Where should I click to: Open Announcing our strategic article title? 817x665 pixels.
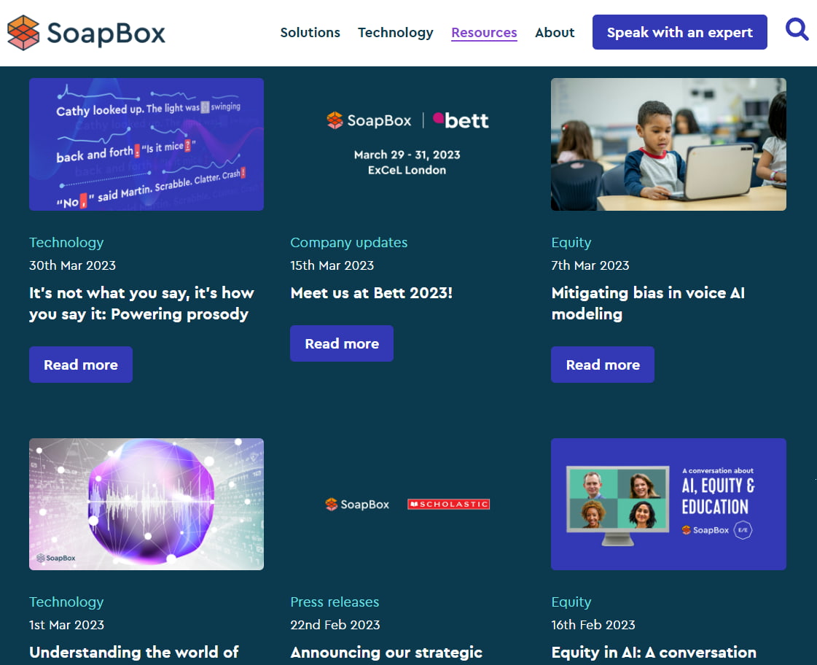pos(386,653)
